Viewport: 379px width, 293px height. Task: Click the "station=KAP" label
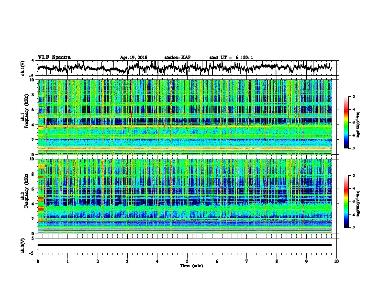pyautogui.click(x=178, y=57)
